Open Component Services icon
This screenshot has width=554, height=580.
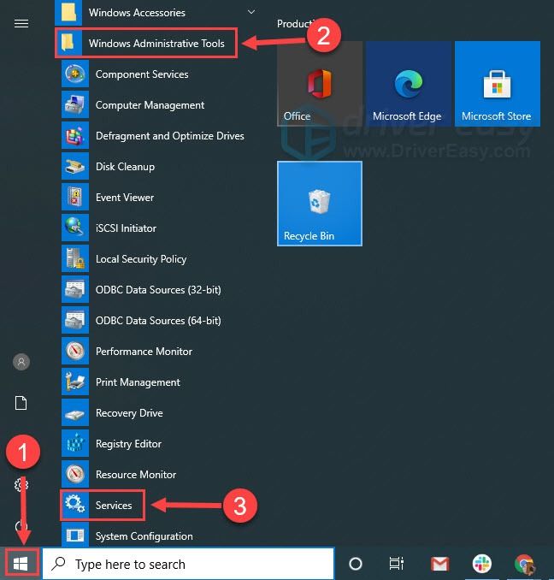click(75, 74)
